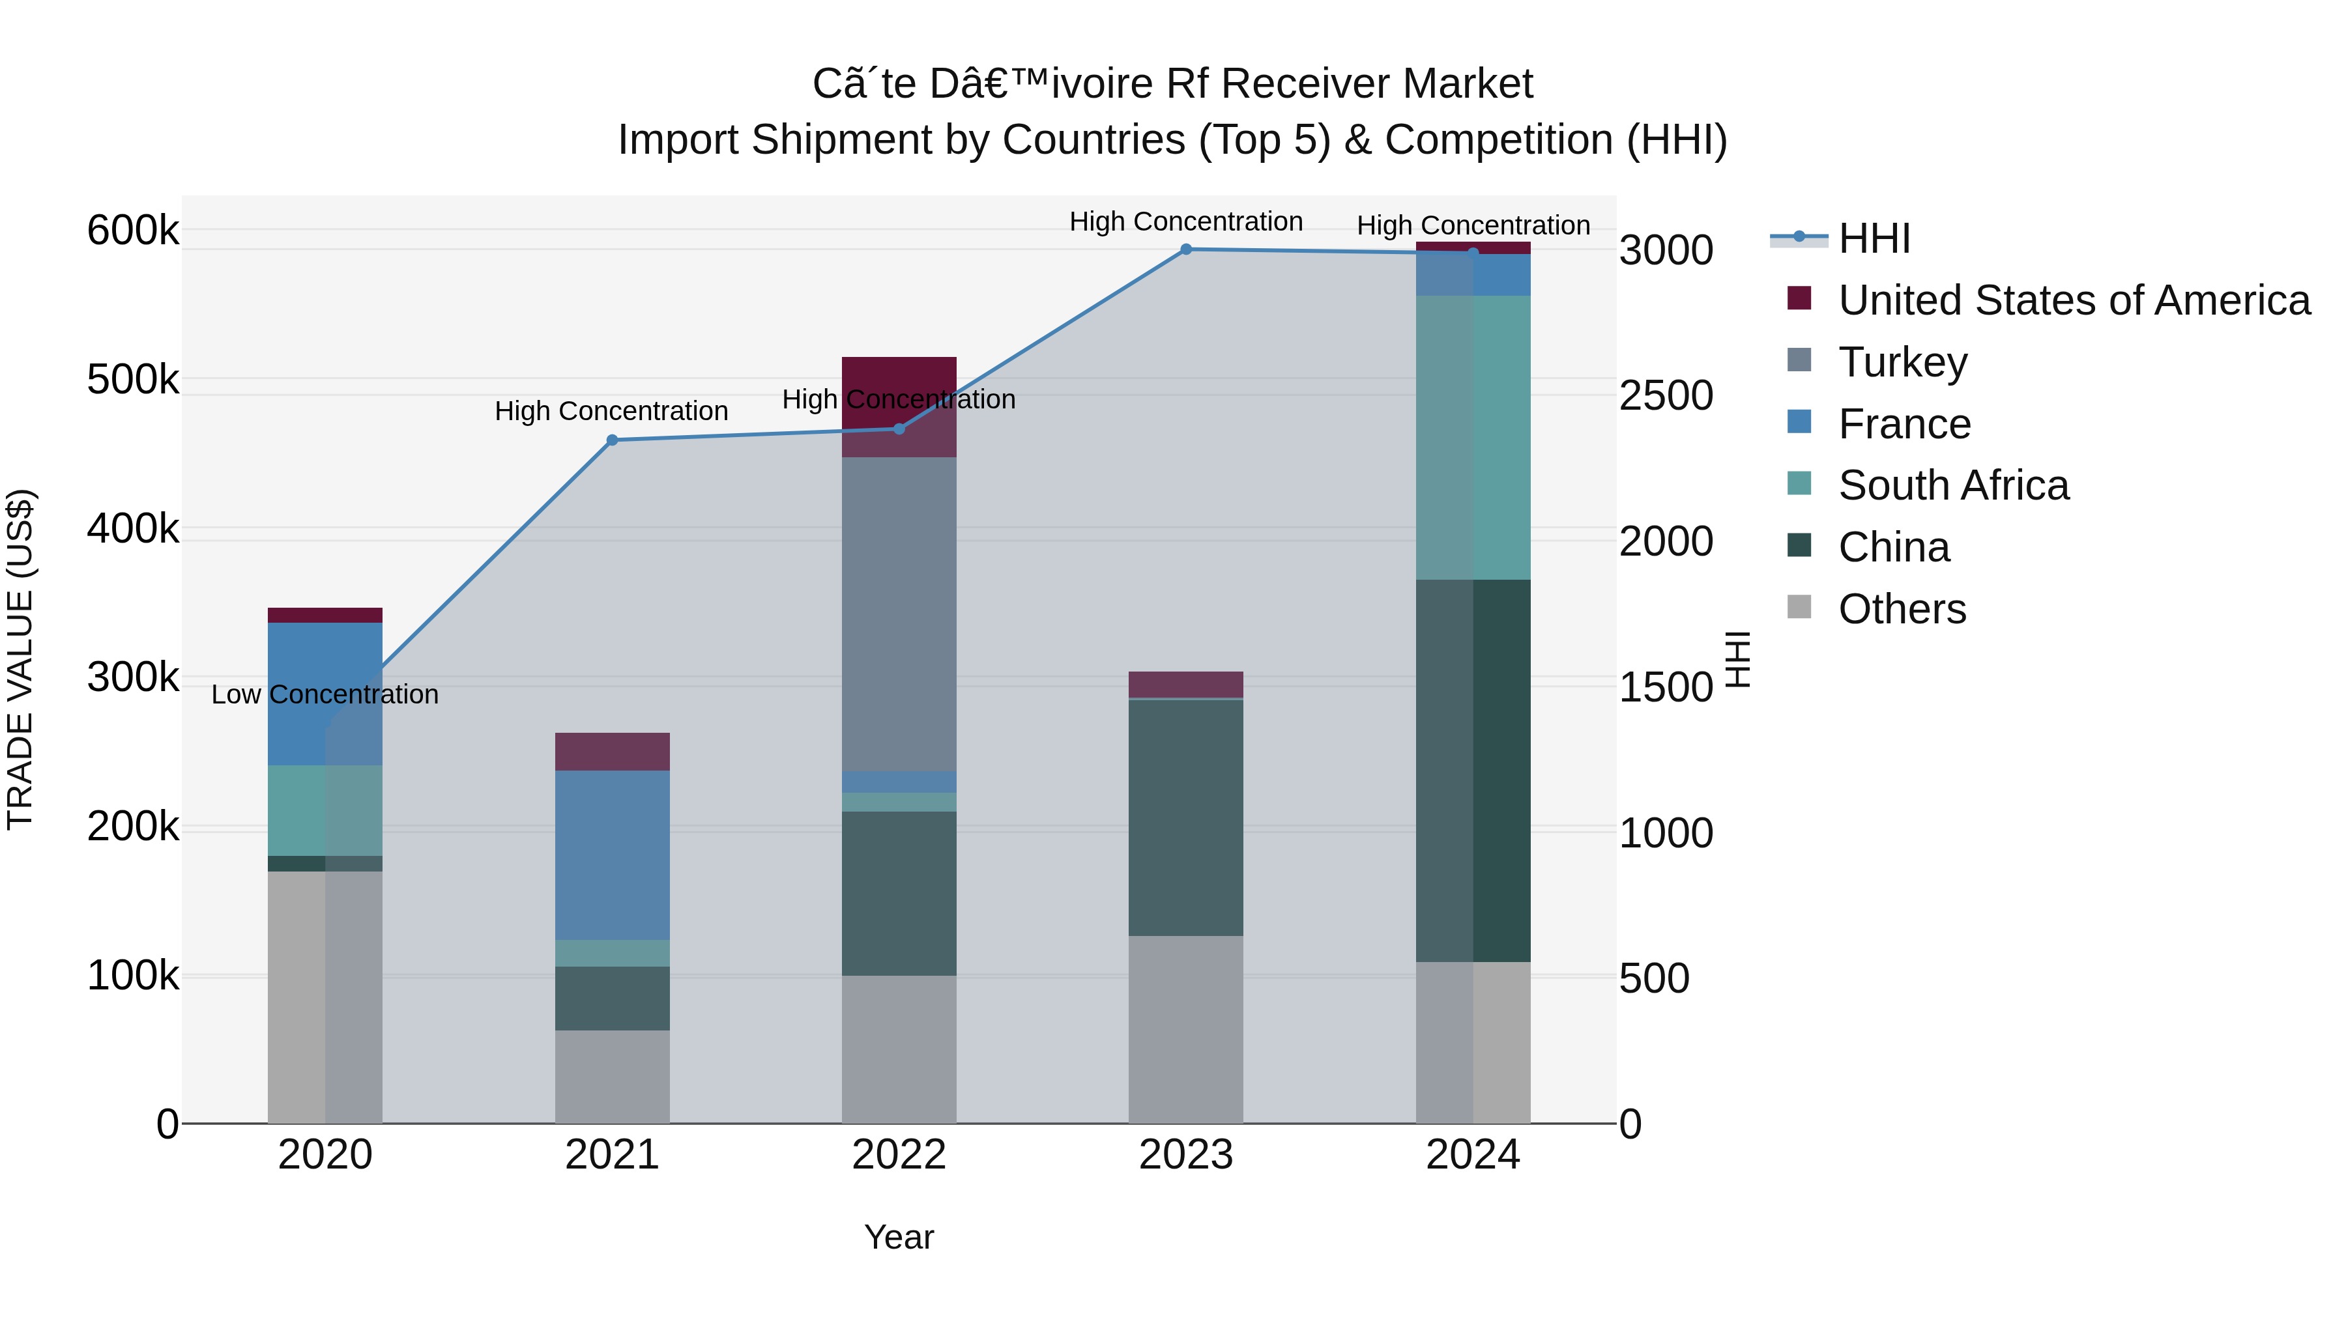
Task: Click the 2023 China bar segment
Action: (x=1186, y=818)
